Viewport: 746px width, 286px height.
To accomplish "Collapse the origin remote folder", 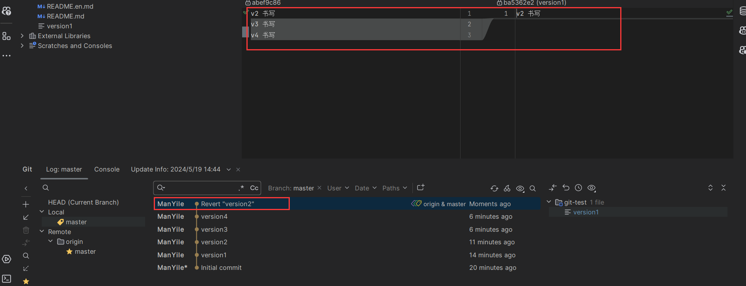I will 50,241.
